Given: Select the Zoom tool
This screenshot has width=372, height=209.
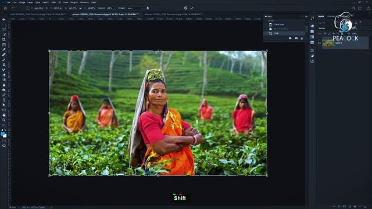Looking at the screenshot, I should (4, 120).
